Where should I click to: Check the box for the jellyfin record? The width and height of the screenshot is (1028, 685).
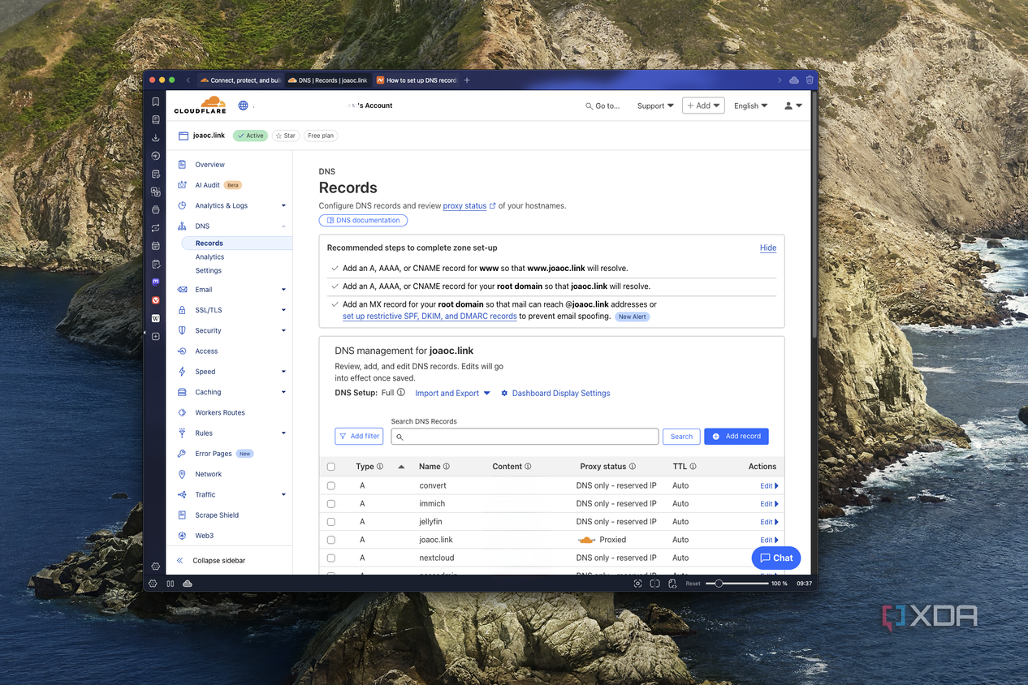330,522
